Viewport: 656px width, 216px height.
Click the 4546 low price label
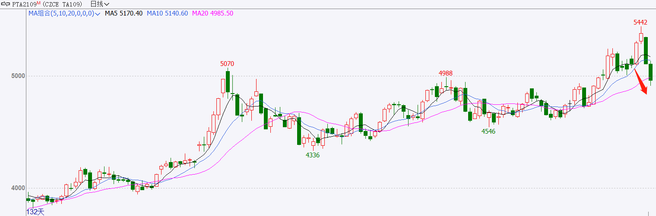pos(488,131)
